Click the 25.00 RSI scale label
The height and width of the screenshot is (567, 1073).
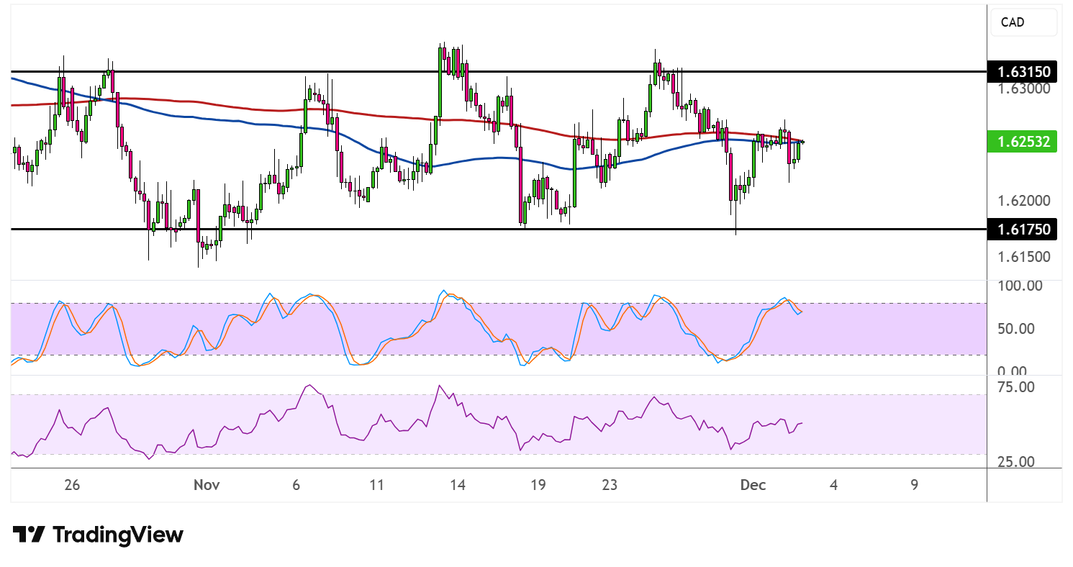click(1015, 461)
